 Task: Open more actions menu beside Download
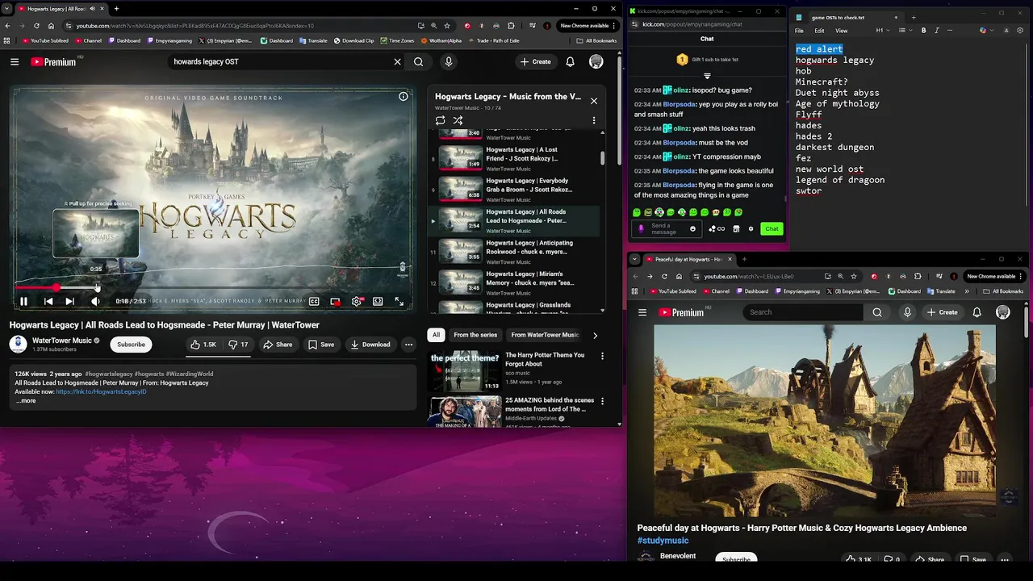tap(408, 345)
